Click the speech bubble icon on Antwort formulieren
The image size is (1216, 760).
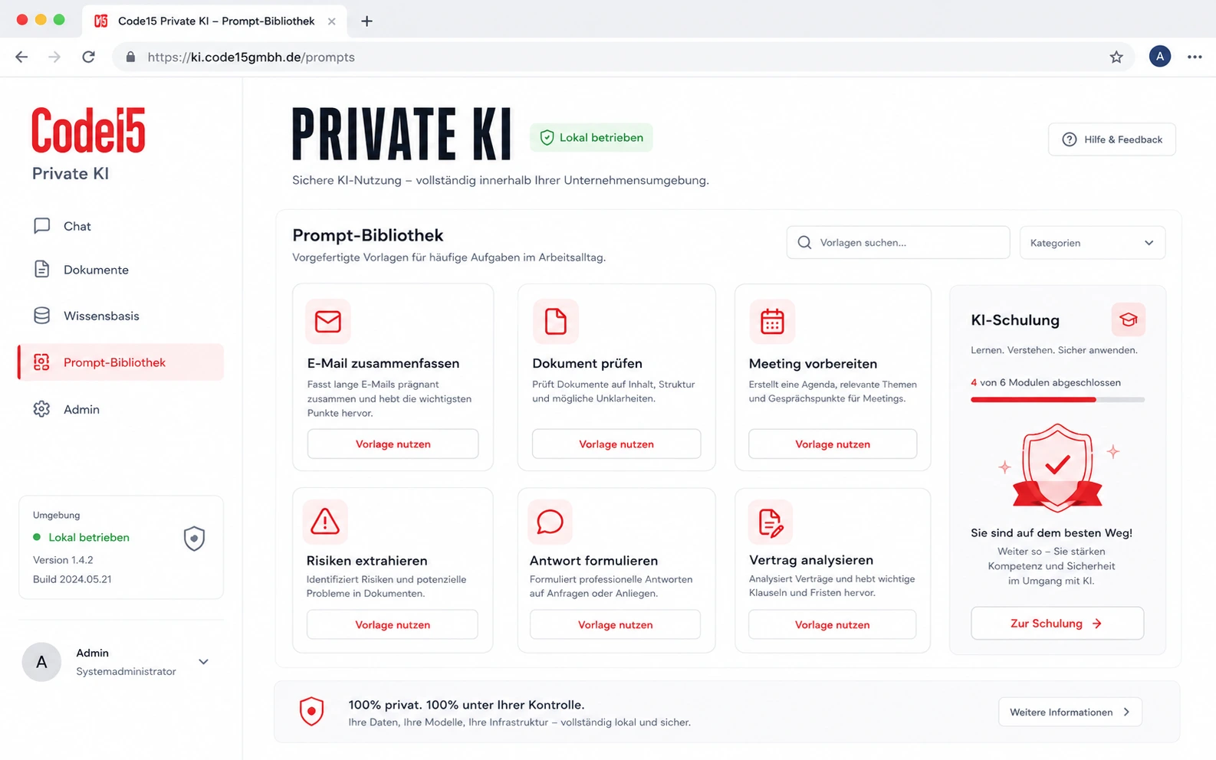click(550, 522)
